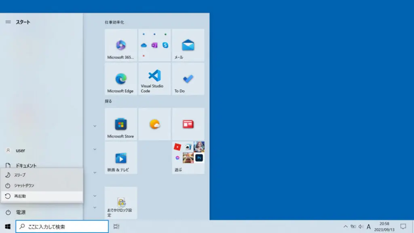Click the Windows Start button
Screen dimensions: 414x233
8,227
